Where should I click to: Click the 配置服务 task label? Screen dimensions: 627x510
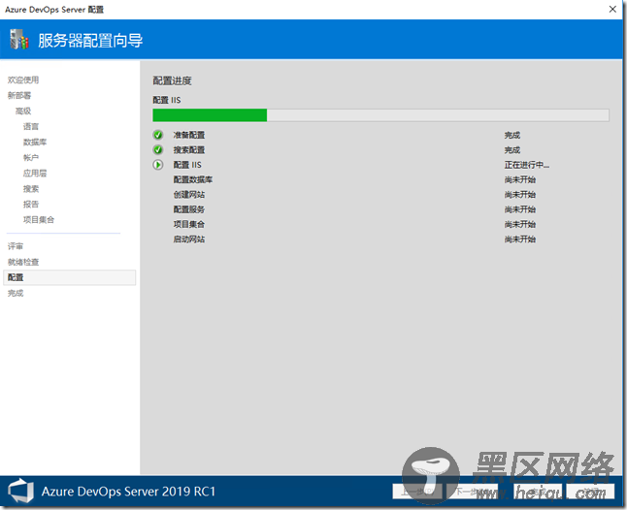[x=188, y=209]
